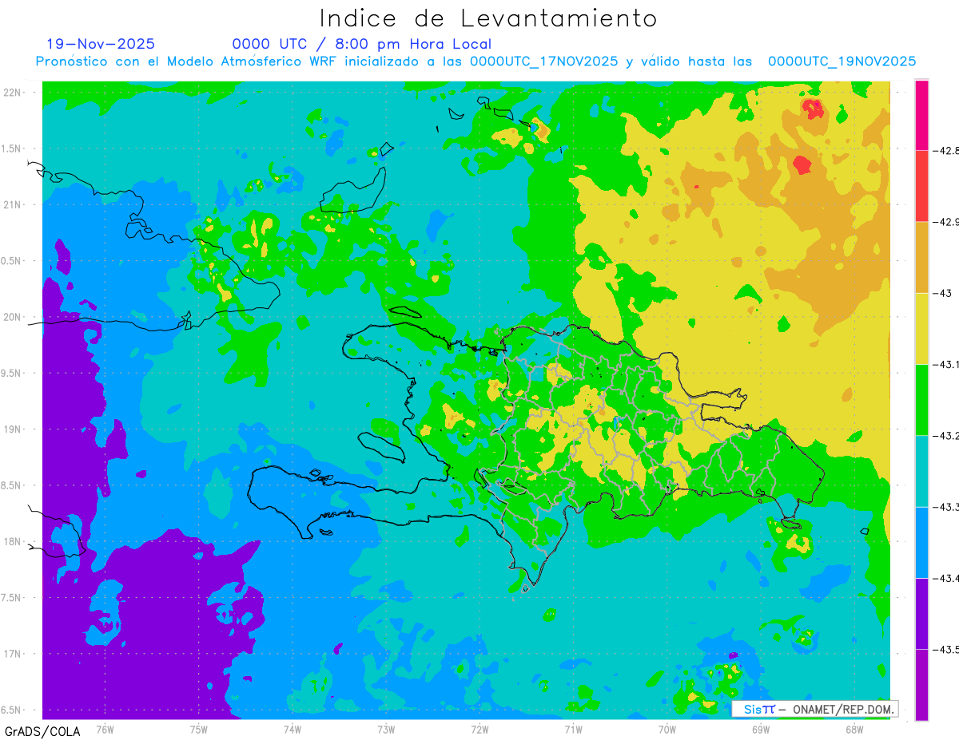Click the '-43.2' colorbar value
This screenshot has width=959, height=740.
pos(945,435)
